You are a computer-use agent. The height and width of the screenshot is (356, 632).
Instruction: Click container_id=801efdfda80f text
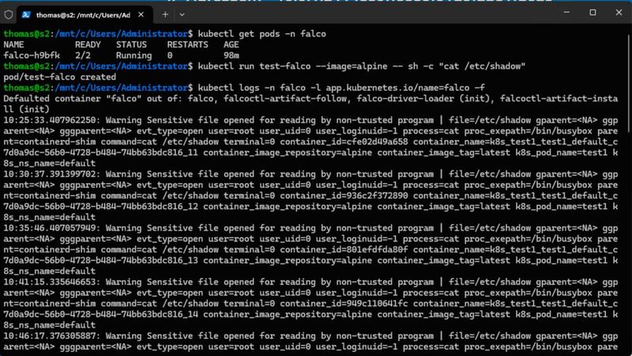point(344,249)
